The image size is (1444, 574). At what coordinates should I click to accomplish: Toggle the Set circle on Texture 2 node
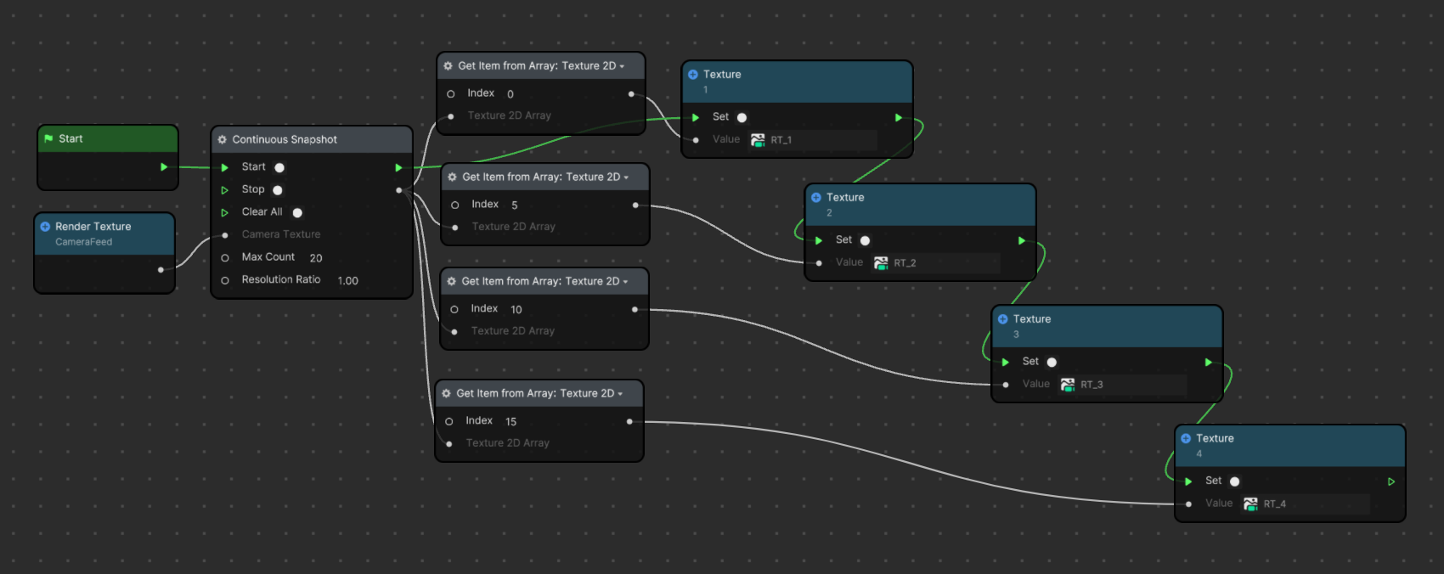865,240
